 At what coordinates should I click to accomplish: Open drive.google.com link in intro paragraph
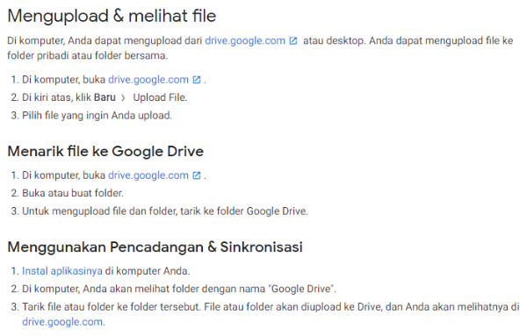click(245, 40)
